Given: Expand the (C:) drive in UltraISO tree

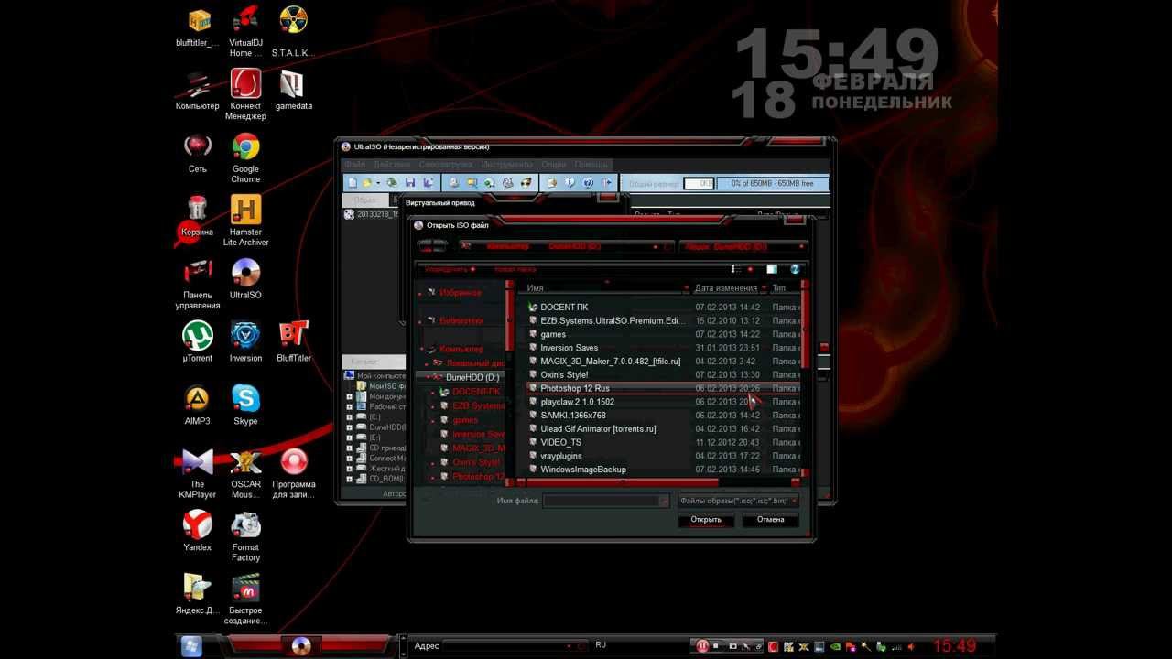Looking at the screenshot, I should 350,416.
